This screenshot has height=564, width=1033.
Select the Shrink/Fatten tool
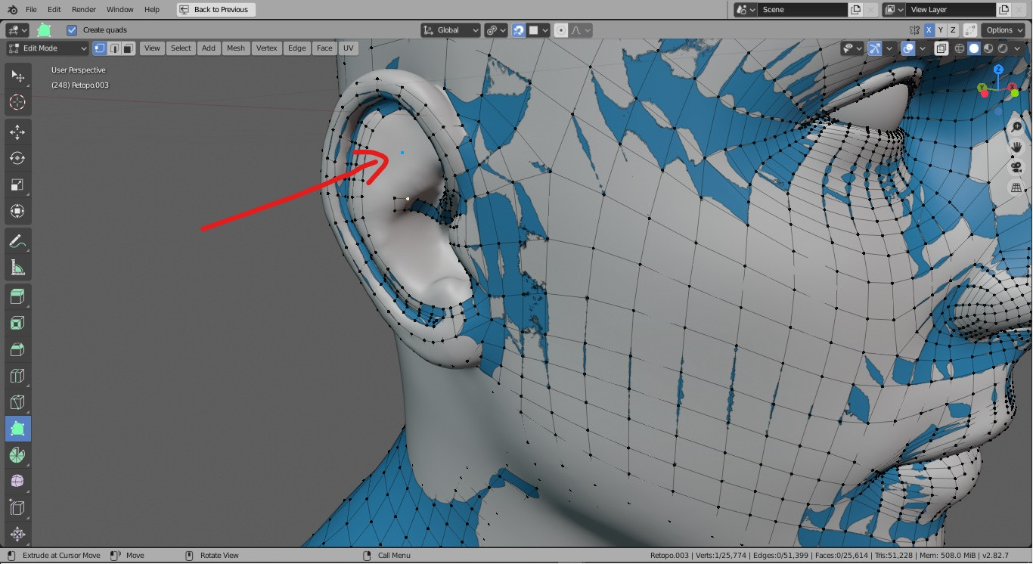18,534
